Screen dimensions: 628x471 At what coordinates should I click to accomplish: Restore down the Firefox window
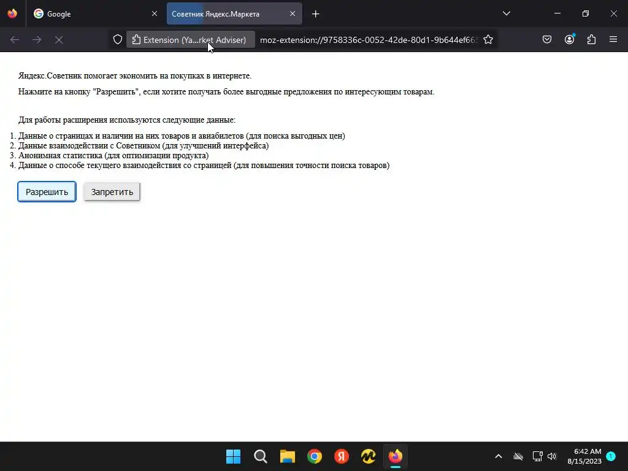[586, 13]
